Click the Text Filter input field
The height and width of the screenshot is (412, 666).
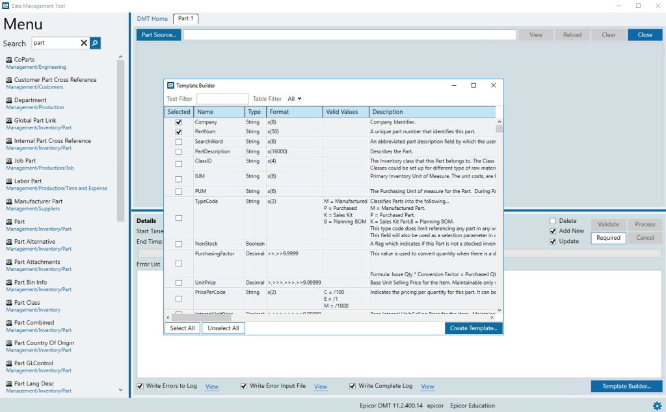[x=222, y=99]
